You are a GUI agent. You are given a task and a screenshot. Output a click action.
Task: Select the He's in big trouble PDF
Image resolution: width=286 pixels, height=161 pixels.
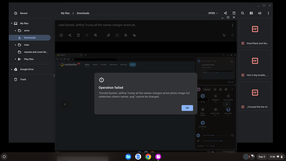point(255,65)
